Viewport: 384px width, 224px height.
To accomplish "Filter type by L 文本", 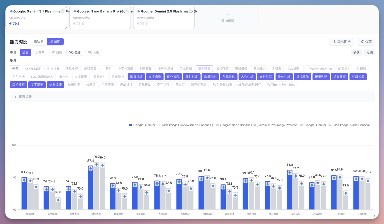I will pos(40,52).
